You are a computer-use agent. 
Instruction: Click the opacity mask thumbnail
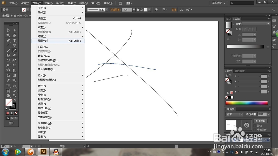click(x=246, y=125)
